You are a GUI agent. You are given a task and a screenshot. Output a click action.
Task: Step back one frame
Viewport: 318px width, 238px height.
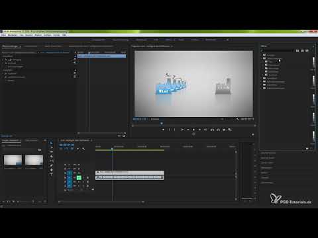tap(188, 130)
